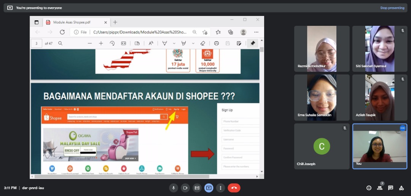This screenshot has height=196, width=411.
Task: Click PDF vertical scrollbar thumb
Action: click(x=261, y=50)
